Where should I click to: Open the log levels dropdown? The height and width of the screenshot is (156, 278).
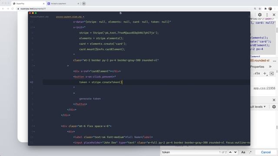click(258, 107)
